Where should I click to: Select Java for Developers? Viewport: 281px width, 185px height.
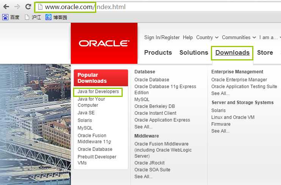tap(98, 92)
